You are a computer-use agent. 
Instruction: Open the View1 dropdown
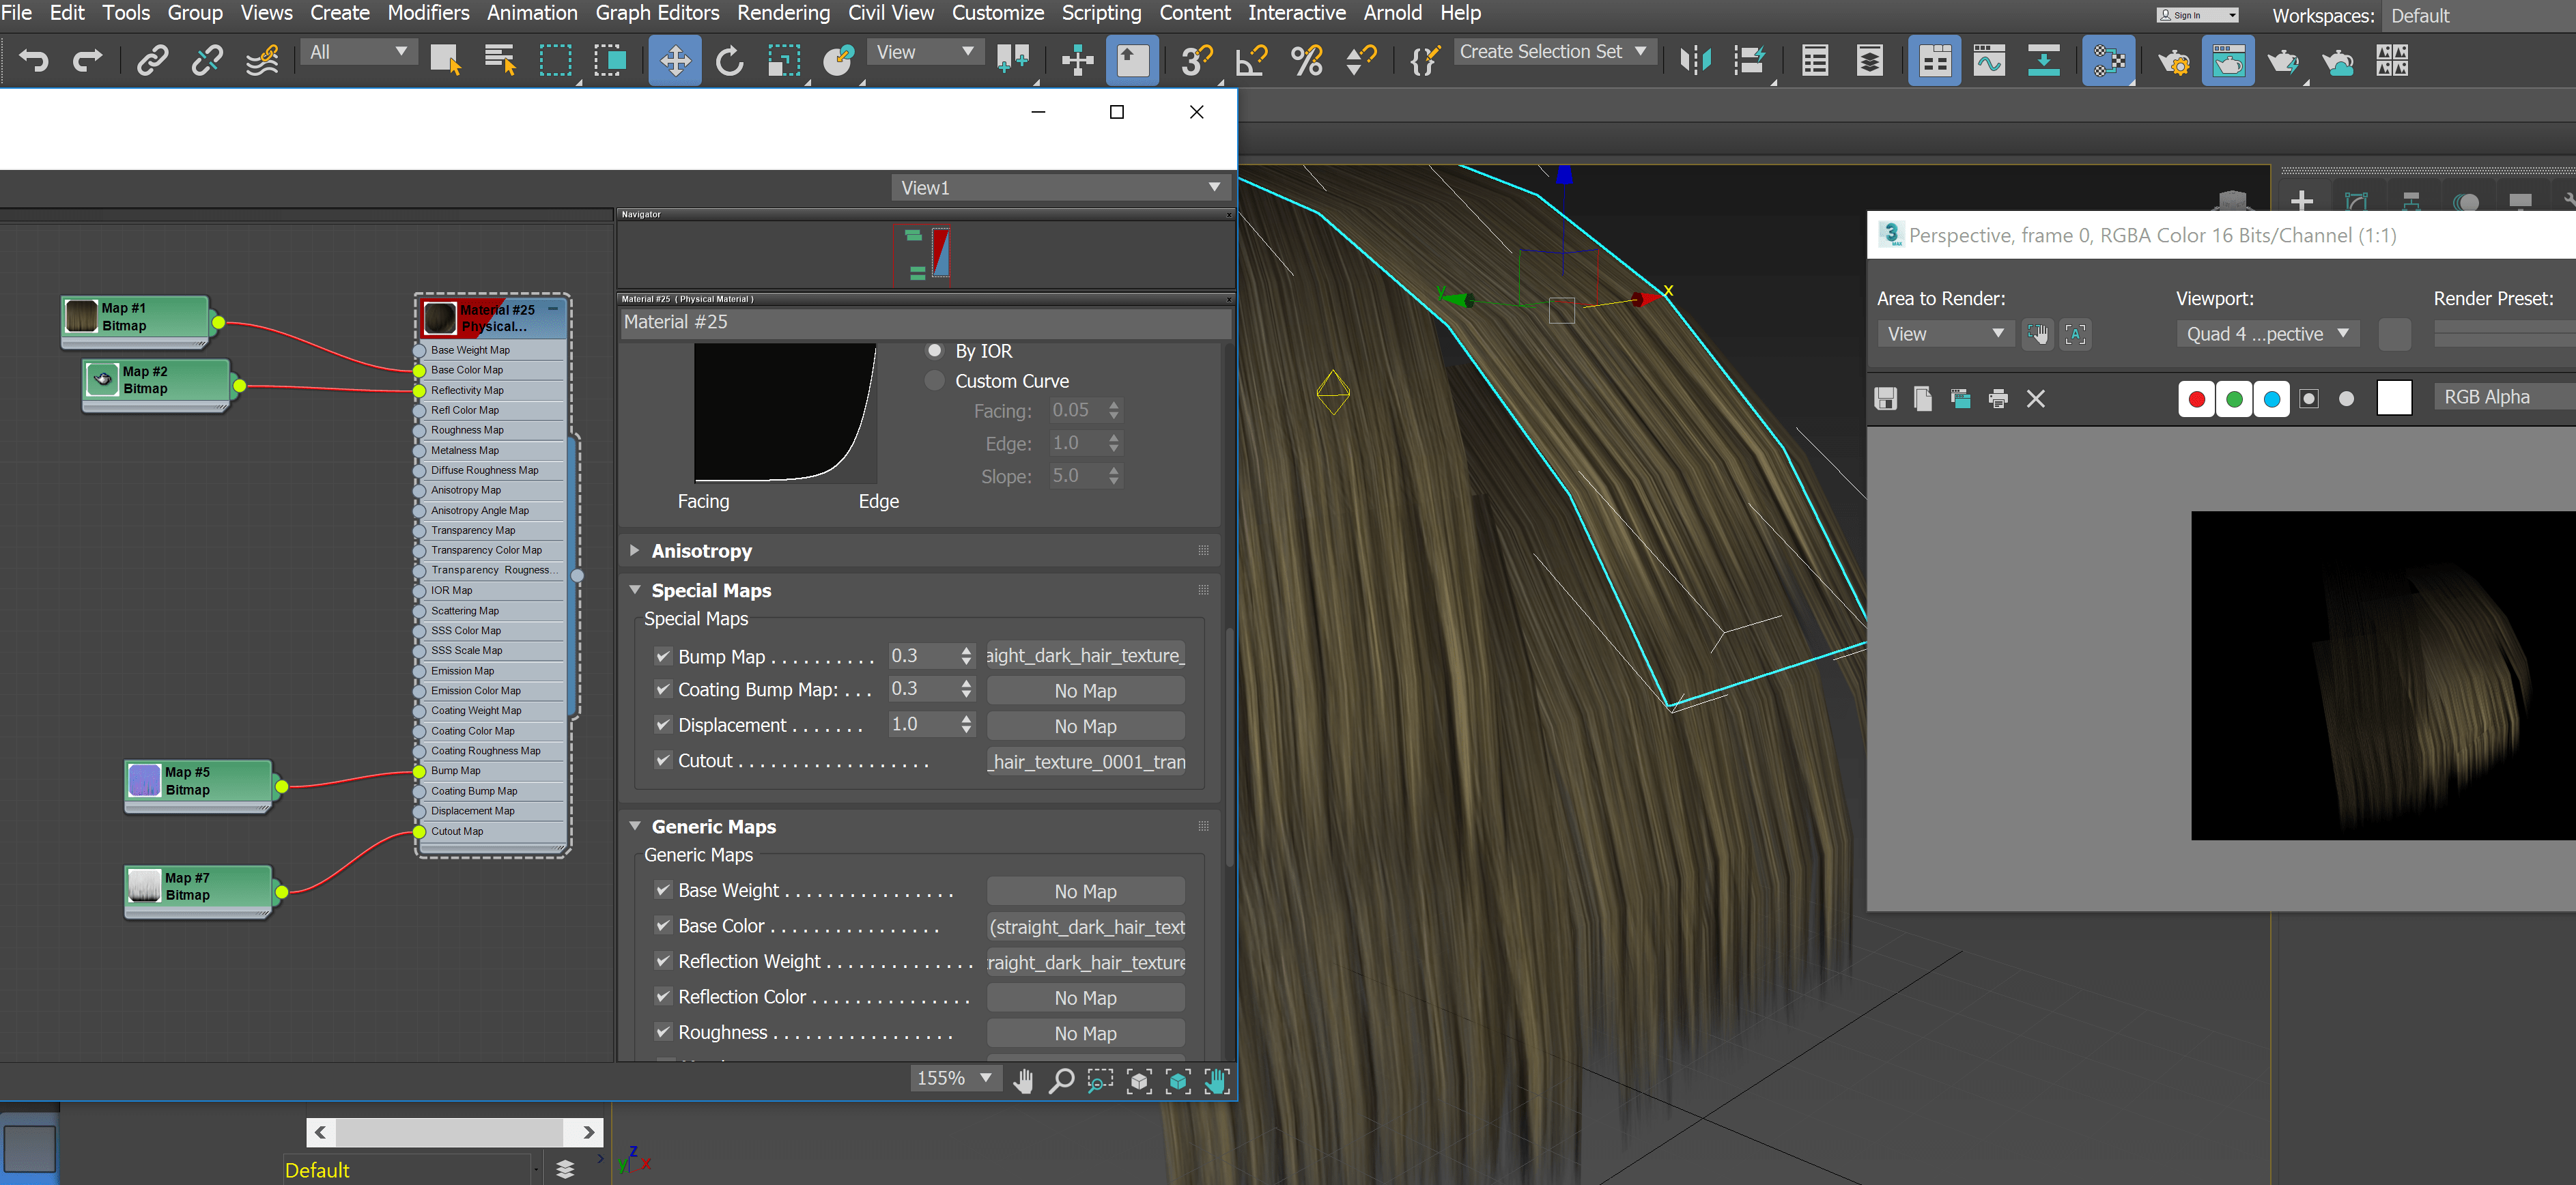coord(1060,188)
